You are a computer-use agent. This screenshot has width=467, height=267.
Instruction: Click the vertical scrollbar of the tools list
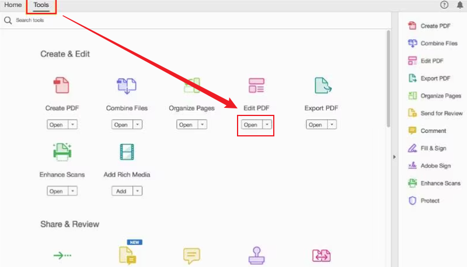(388, 79)
